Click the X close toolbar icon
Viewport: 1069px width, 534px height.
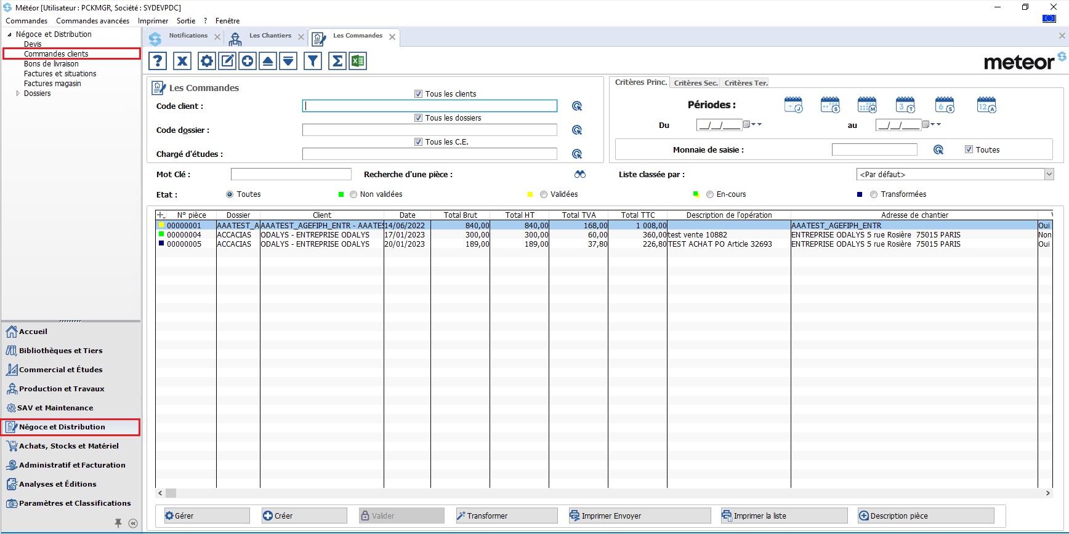click(182, 61)
